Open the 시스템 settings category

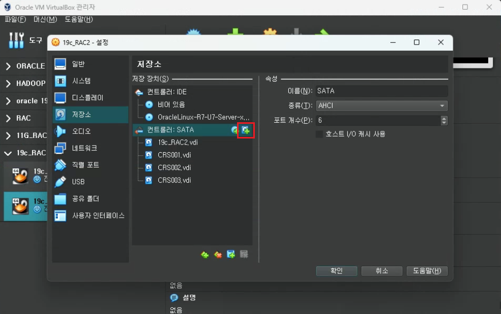90,81
